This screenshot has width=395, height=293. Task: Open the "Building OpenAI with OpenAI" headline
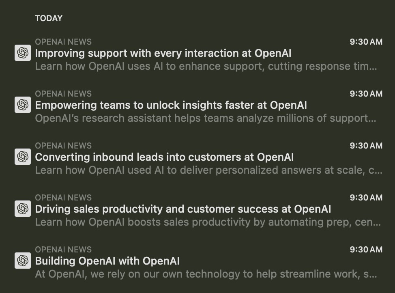107,261
